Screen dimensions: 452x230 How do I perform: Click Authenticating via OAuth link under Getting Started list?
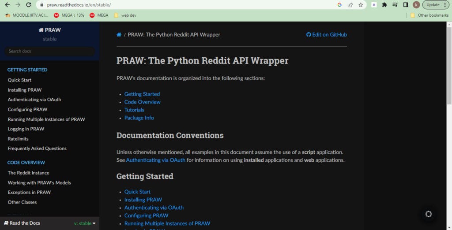(x=154, y=208)
